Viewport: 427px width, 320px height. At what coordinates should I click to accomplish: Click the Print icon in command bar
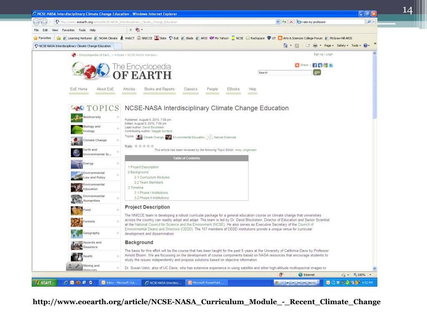(x=315, y=46)
